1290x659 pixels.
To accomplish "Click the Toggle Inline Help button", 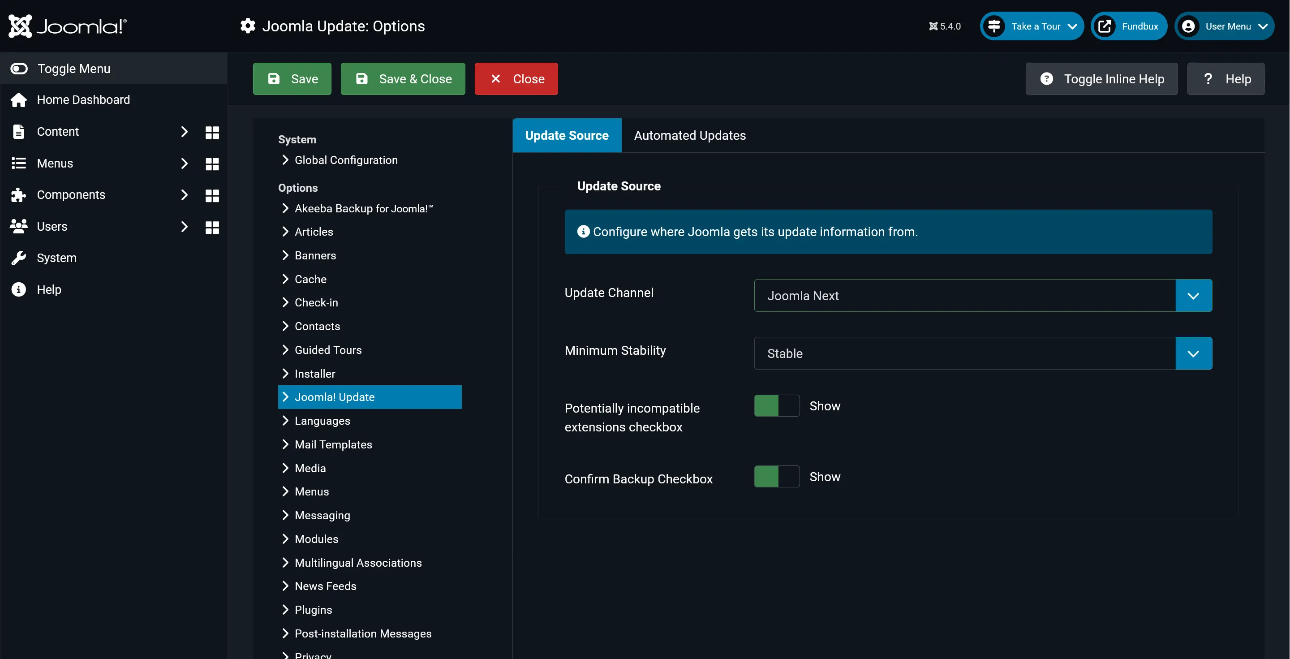I will [1101, 79].
